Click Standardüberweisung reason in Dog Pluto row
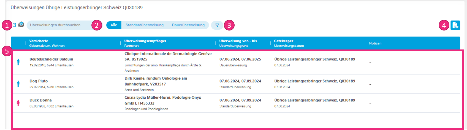 pyautogui.click(x=235, y=87)
